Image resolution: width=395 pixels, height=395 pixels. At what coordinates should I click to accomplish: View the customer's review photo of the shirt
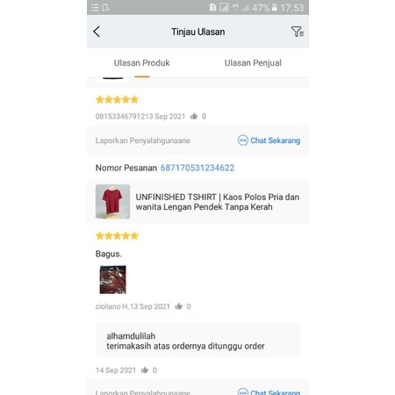pyautogui.click(x=112, y=279)
